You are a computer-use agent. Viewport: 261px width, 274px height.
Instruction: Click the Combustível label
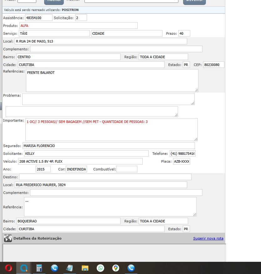pos(104,169)
